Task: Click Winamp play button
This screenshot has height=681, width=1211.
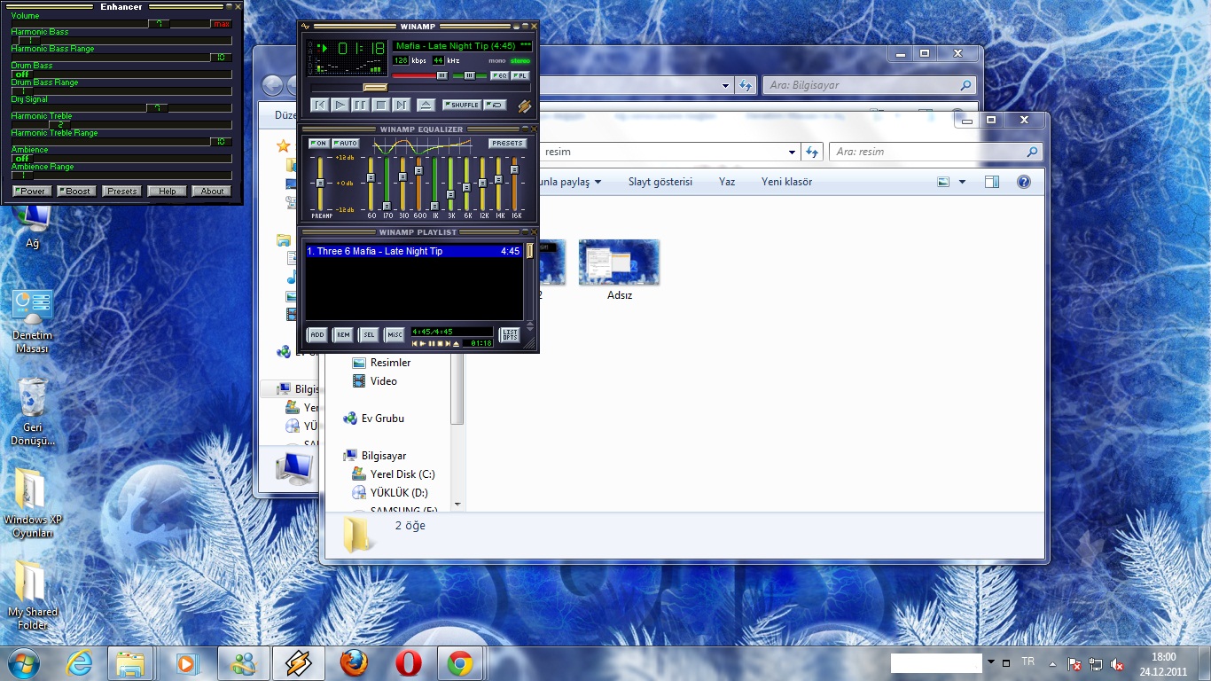Action: click(340, 105)
